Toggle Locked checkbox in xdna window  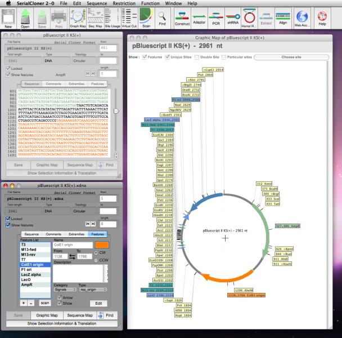coord(8,219)
